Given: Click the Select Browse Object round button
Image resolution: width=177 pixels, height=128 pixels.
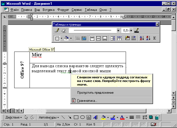Looking at the screenshot, I should [x=173, y=102].
